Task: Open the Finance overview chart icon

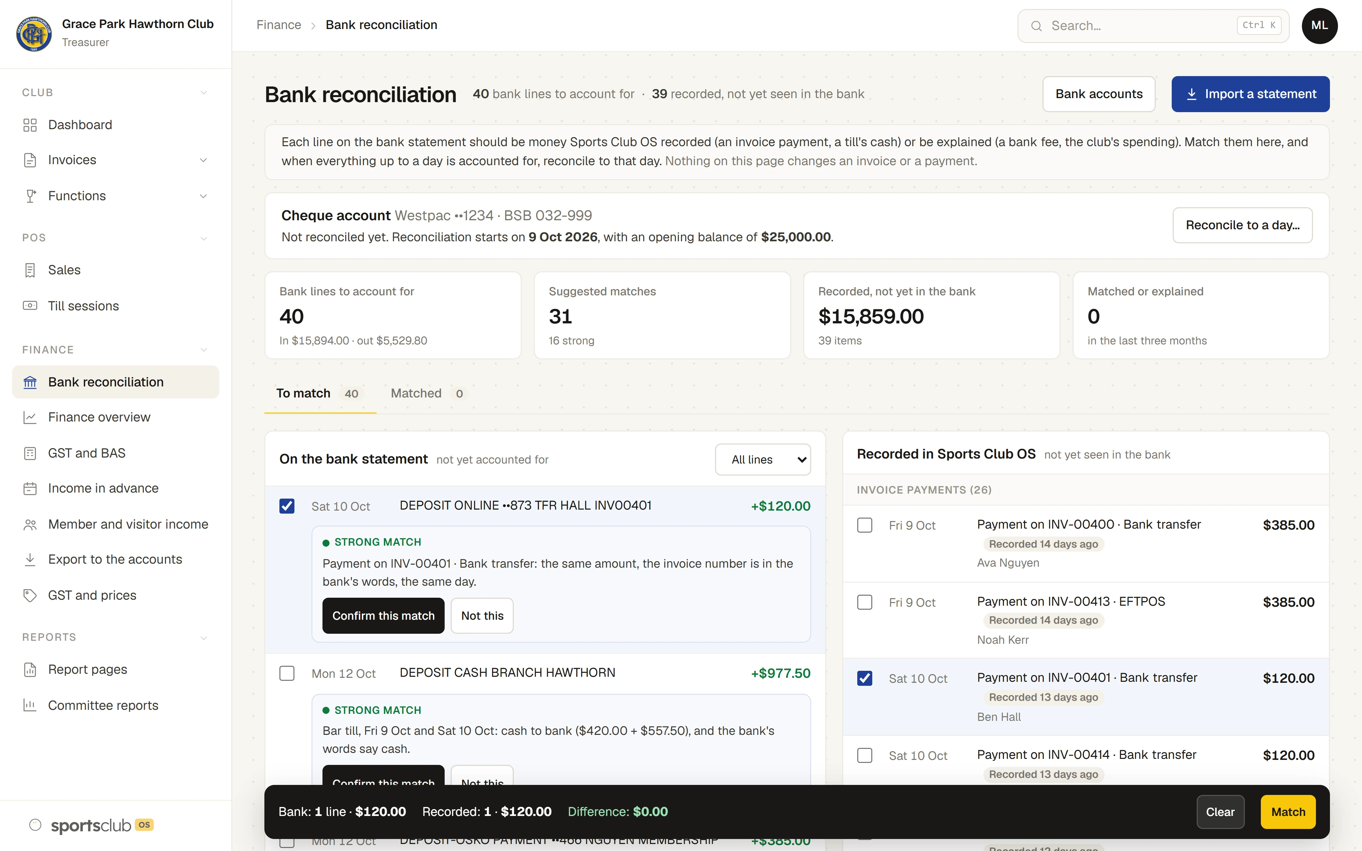Action: (x=30, y=417)
